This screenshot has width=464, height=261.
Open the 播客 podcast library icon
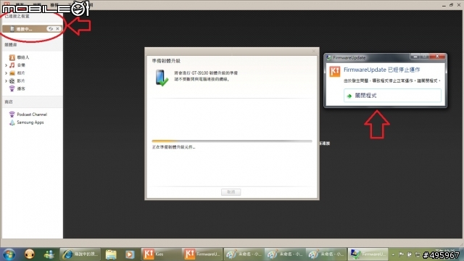(12, 88)
